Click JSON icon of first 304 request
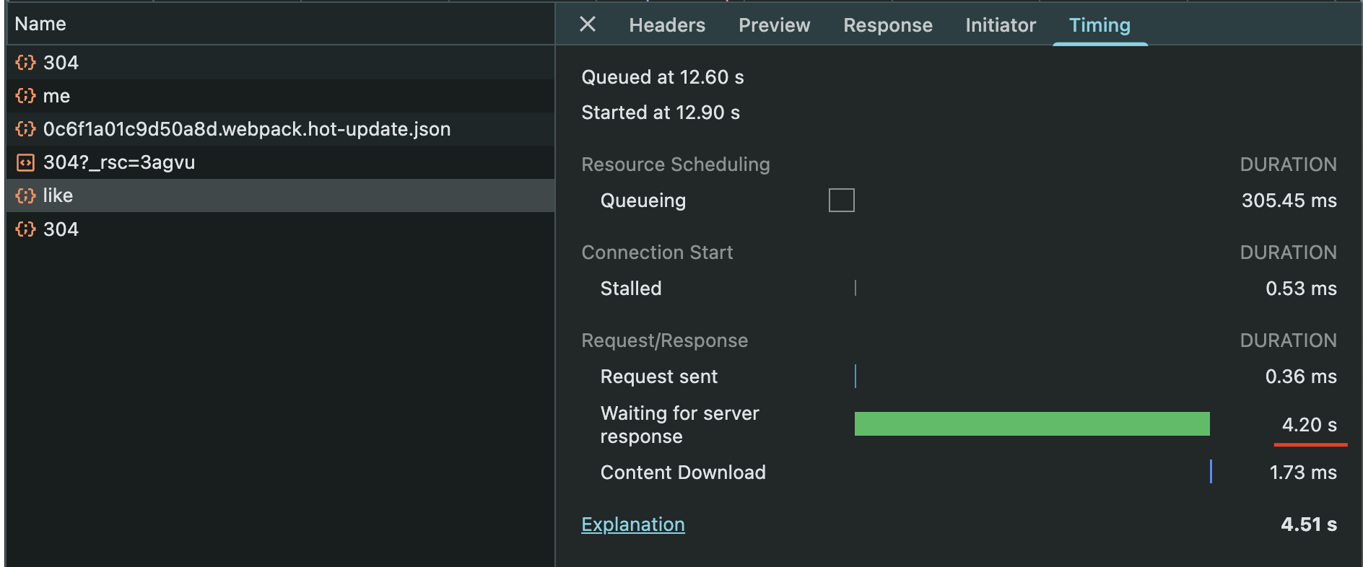This screenshot has width=1363, height=567. (25, 63)
